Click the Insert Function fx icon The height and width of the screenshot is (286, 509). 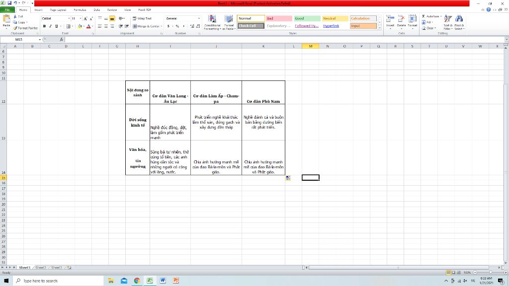point(61,39)
